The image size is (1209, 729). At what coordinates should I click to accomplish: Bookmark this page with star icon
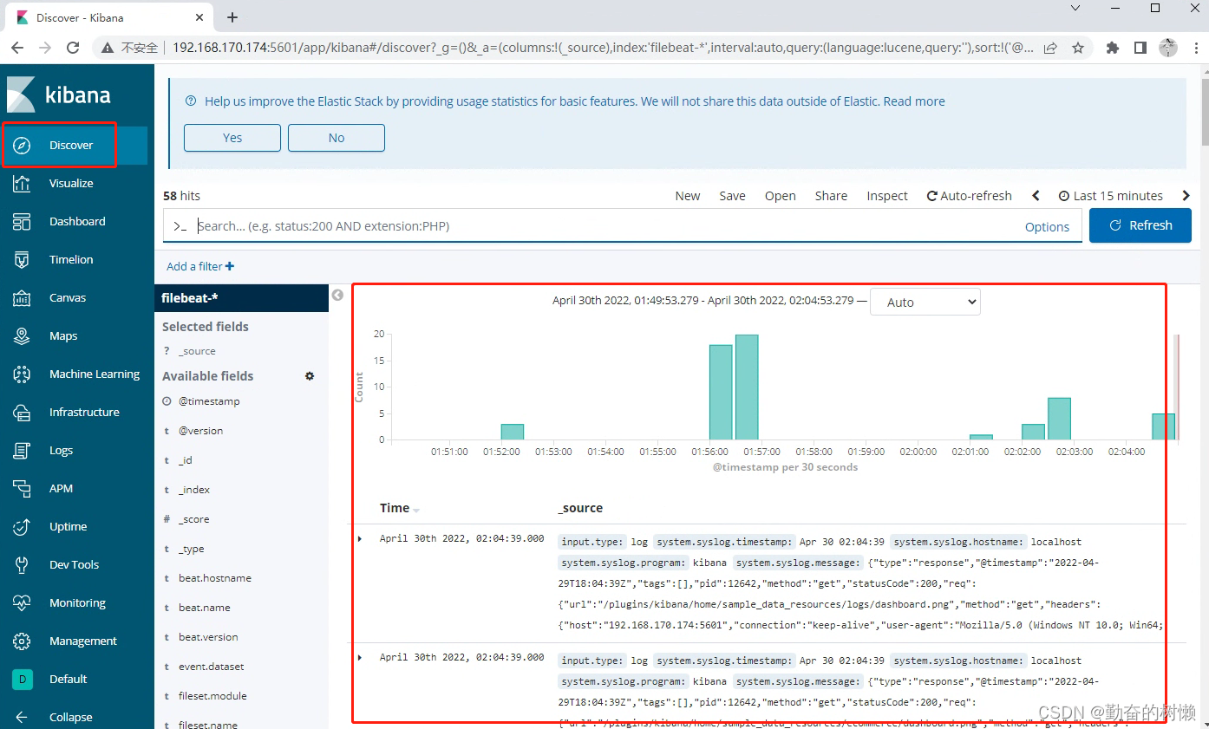1078,48
